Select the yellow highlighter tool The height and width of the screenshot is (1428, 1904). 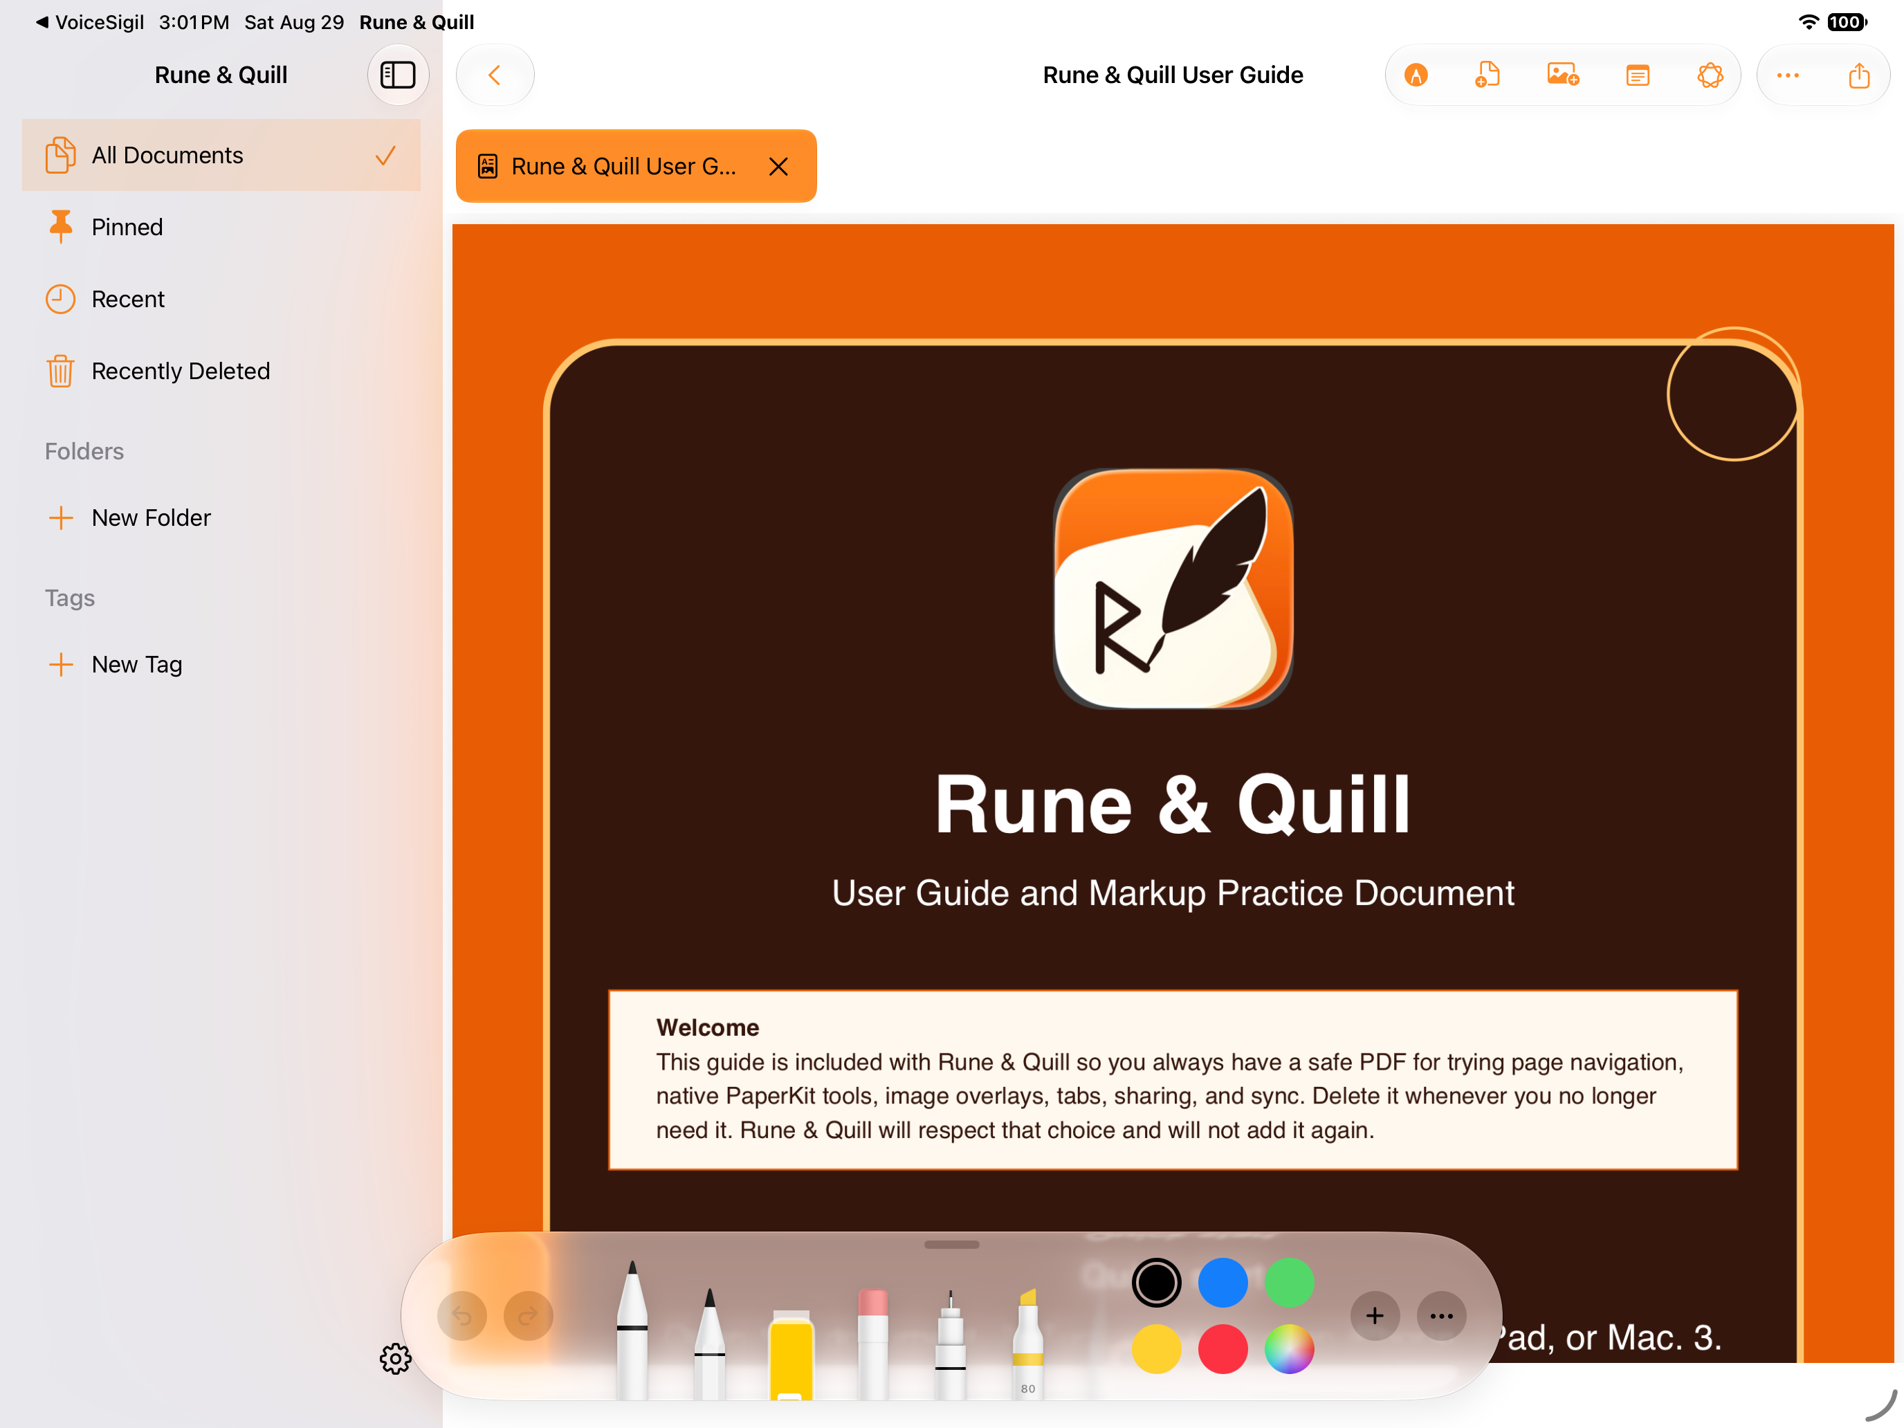pos(791,1355)
